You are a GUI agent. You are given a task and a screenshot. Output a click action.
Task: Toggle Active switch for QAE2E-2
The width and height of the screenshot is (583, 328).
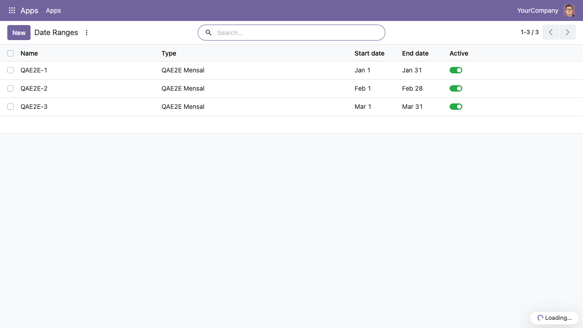pos(456,88)
